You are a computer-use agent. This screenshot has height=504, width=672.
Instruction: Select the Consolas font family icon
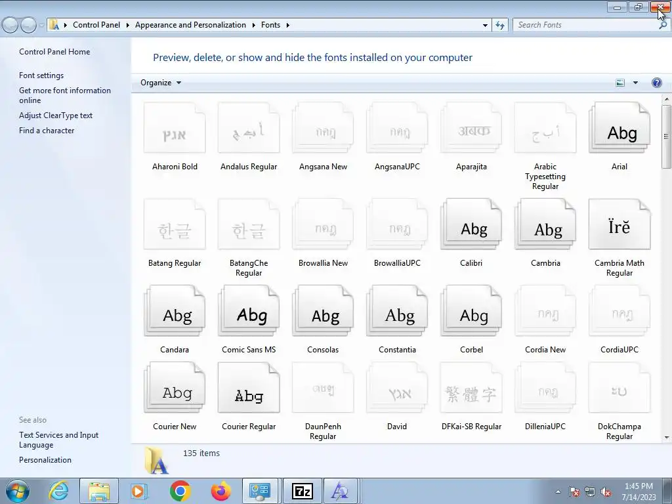click(323, 310)
